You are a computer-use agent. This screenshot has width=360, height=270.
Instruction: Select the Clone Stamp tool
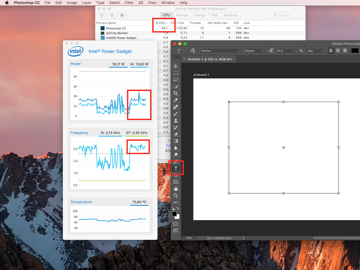coord(176,121)
